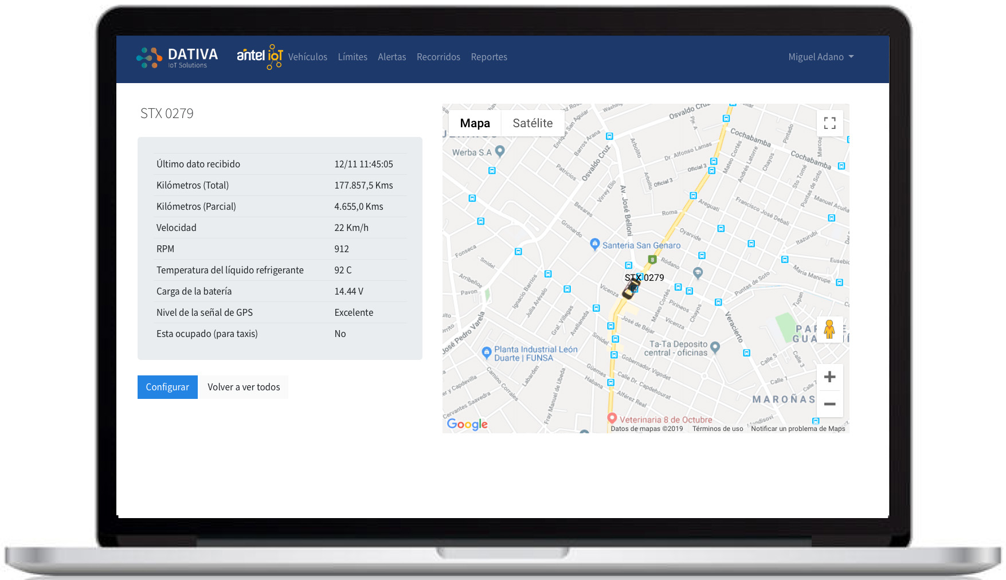Click the Dativa IoT Solutions logo
The width and height of the screenshot is (1006, 580).
pyautogui.click(x=177, y=58)
